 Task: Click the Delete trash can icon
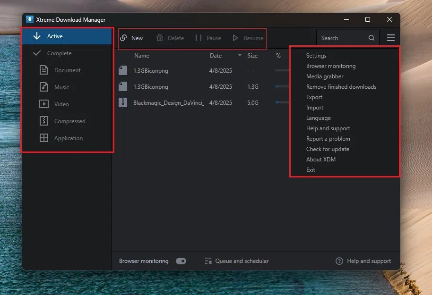[x=160, y=38]
